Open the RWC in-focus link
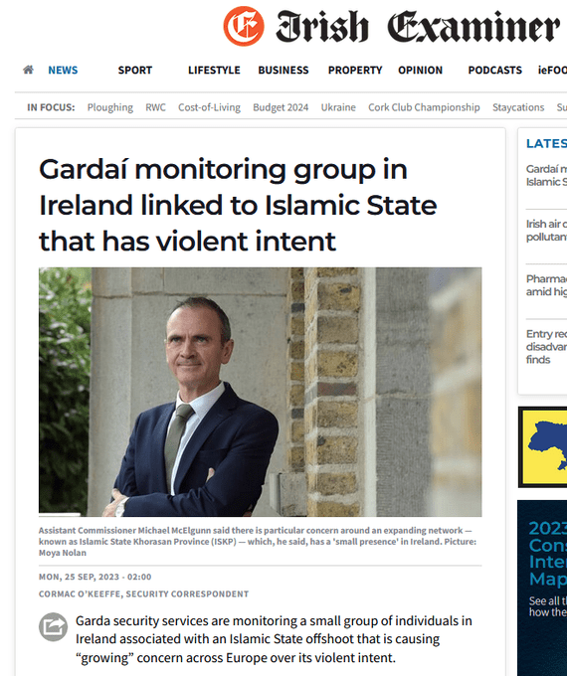 pyautogui.click(x=155, y=107)
